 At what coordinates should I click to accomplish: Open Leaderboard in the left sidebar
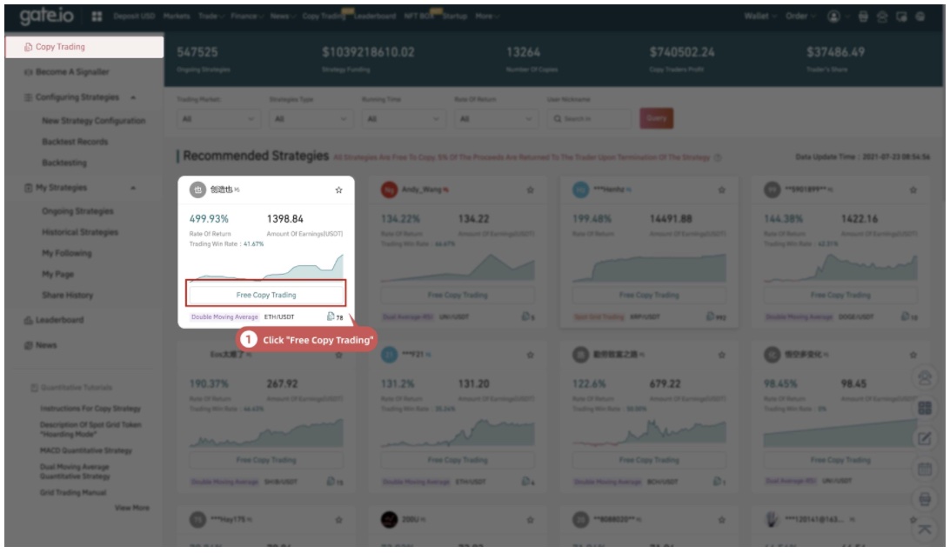click(59, 320)
